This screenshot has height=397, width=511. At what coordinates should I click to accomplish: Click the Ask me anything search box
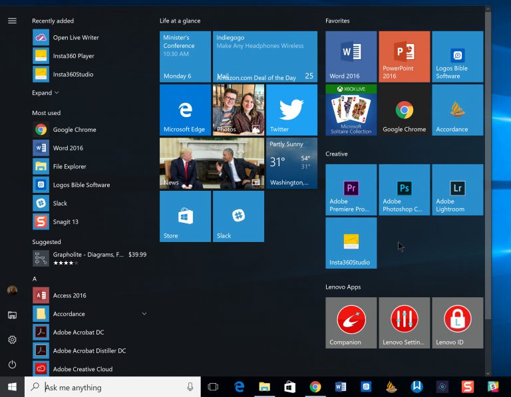pyautogui.click(x=112, y=387)
